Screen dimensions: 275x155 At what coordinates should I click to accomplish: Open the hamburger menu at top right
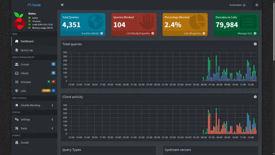point(256,5)
